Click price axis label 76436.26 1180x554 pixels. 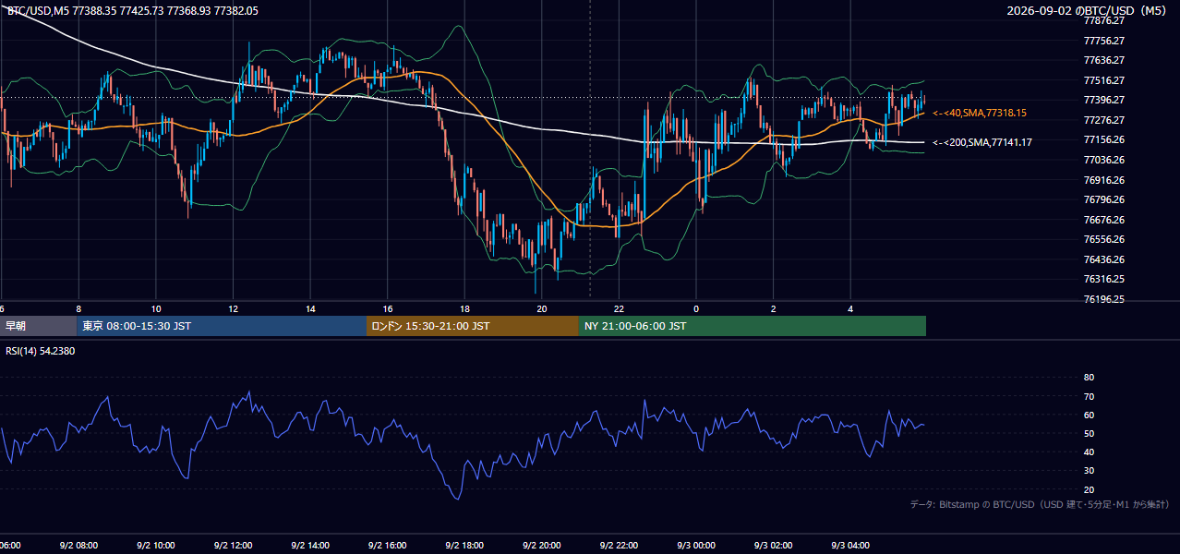click(x=1104, y=259)
